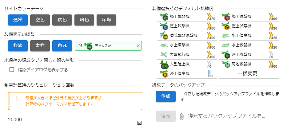Enable 確認ダイアログを表示する checkbox
283x133 pixels.
coord(12,70)
